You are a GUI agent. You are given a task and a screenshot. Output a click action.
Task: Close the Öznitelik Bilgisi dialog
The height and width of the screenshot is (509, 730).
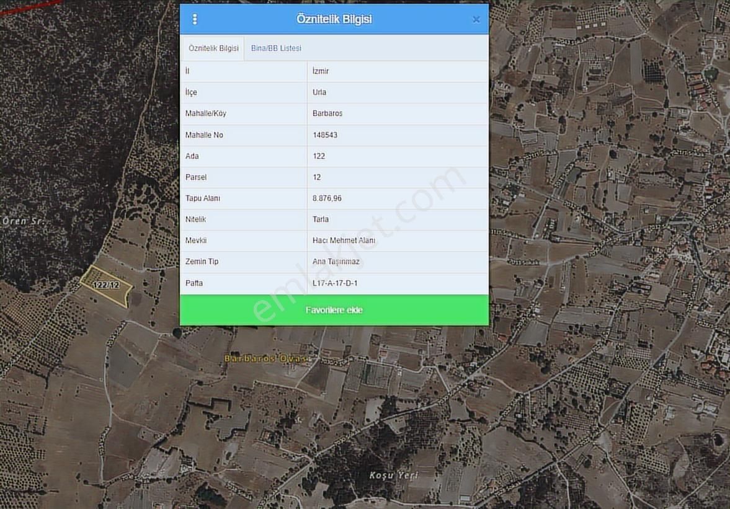tap(476, 20)
